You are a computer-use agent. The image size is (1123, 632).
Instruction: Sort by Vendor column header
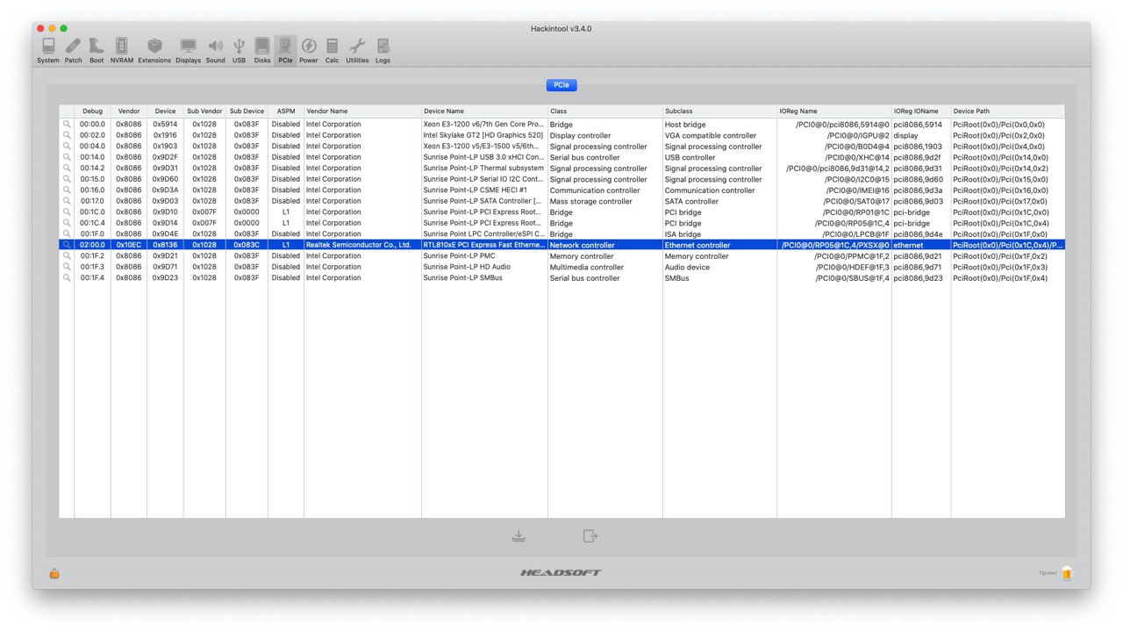[129, 111]
